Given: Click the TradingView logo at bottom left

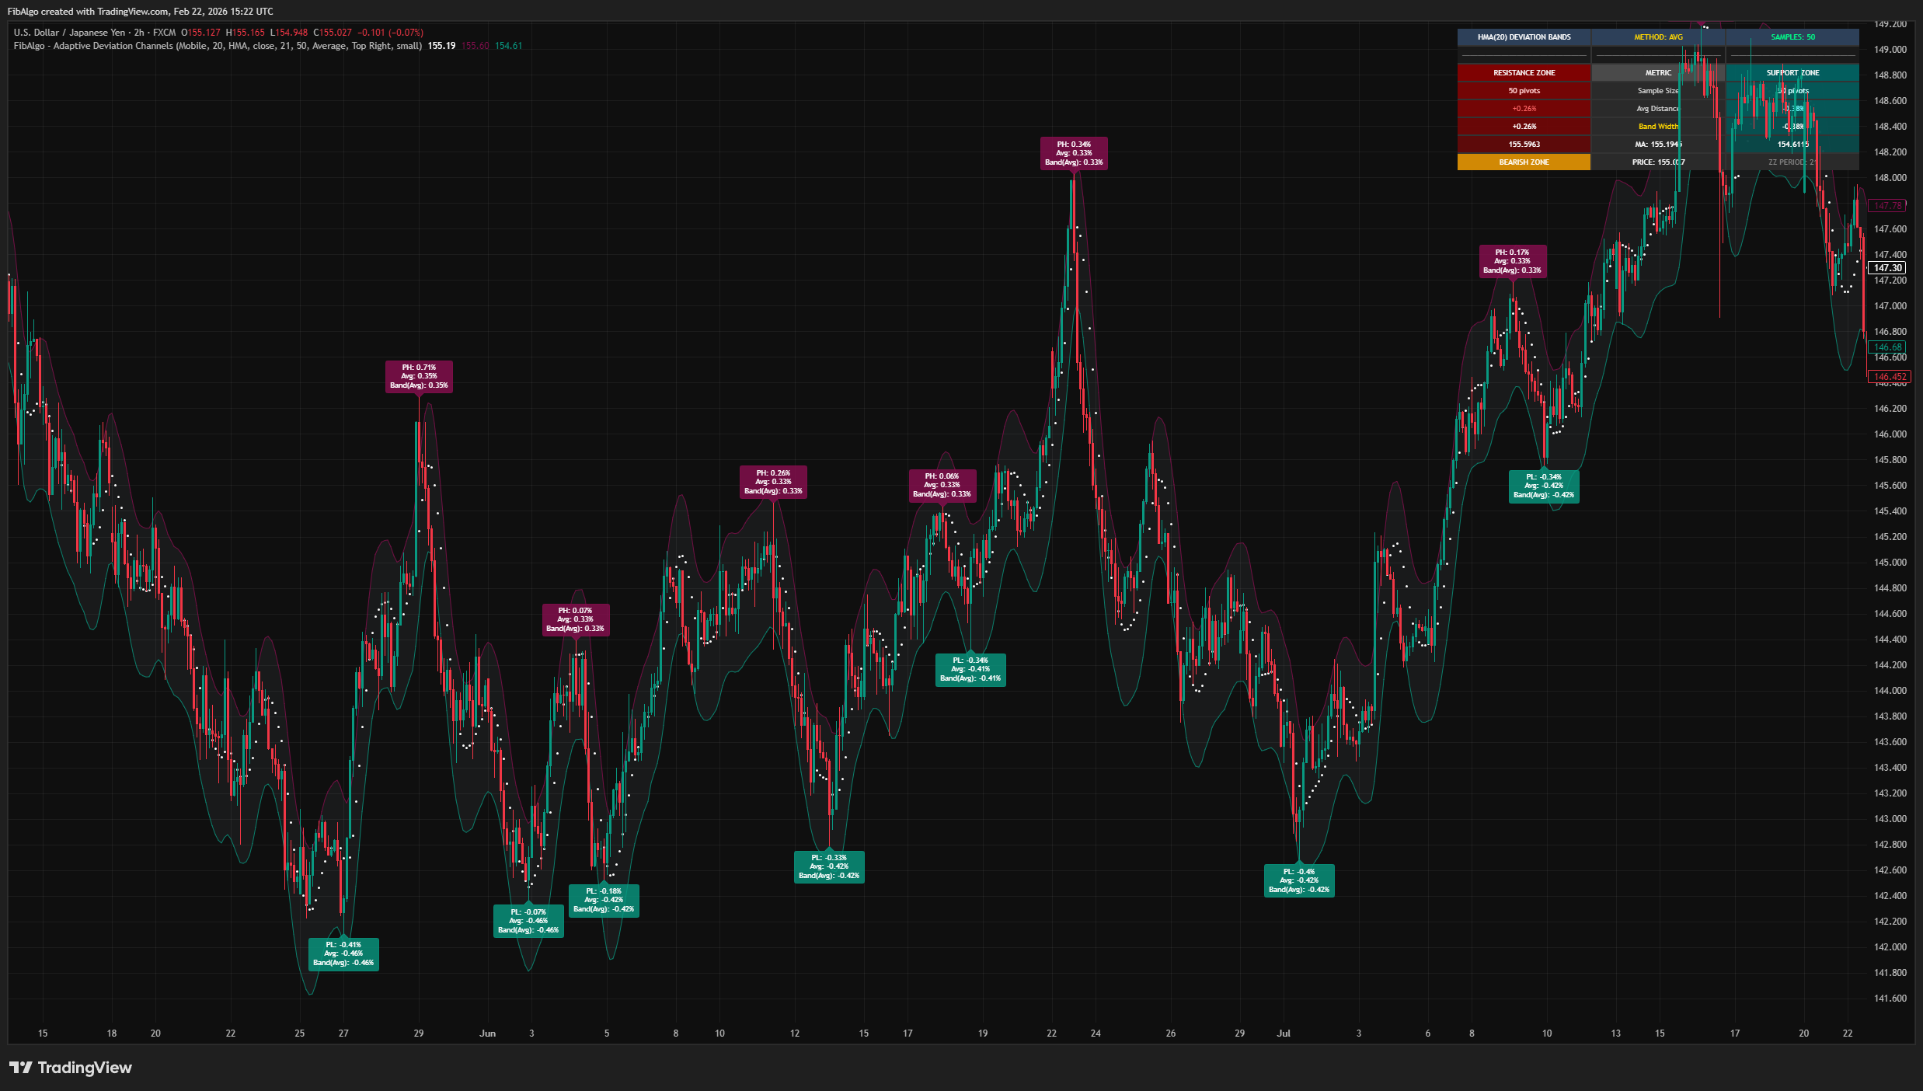Looking at the screenshot, I should 70,1068.
